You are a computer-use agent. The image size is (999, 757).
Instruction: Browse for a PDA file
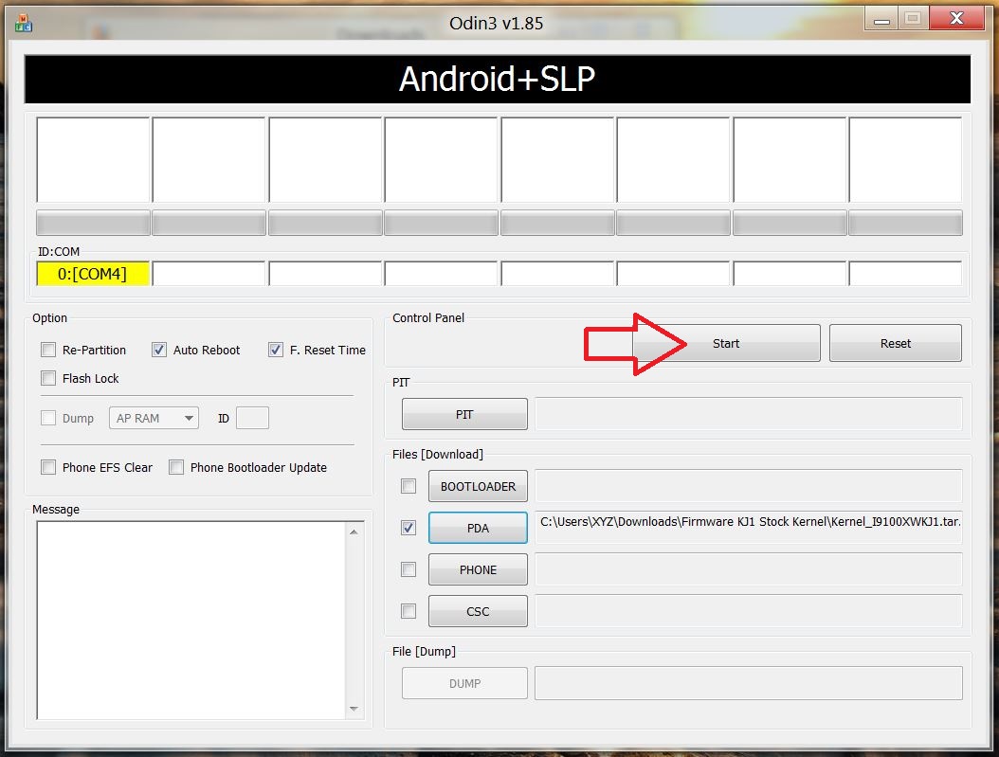[478, 528]
